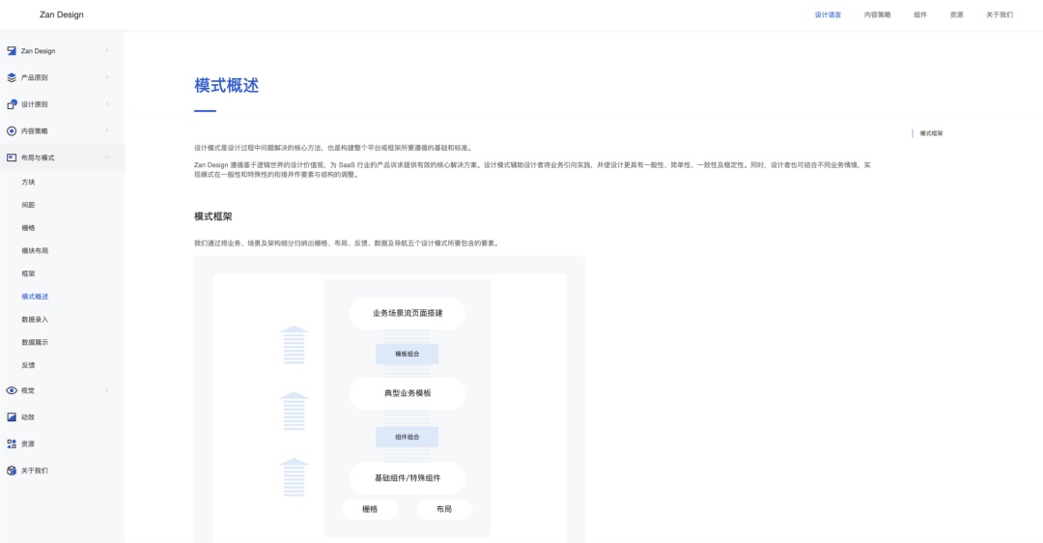Image resolution: width=1043 pixels, height=543 pixels.
Task: Open the 资源 top navigation tab
Action: tap(956, 14)
